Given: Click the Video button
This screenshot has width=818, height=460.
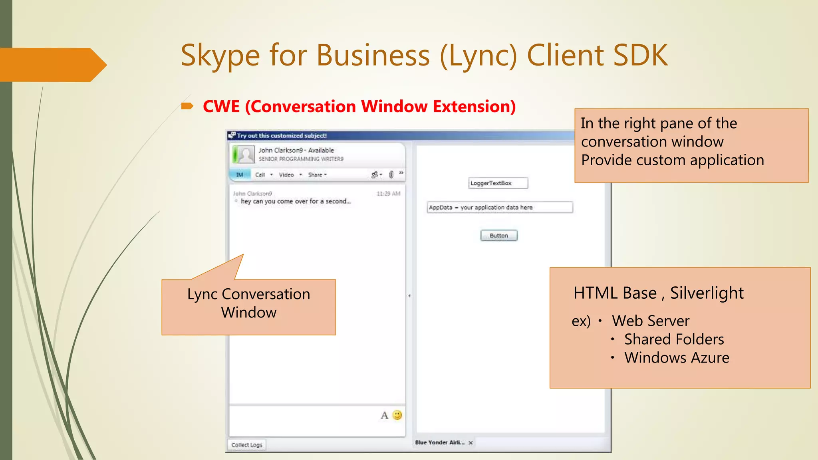Looking at the screenshot, I should [x=286, y=174].
